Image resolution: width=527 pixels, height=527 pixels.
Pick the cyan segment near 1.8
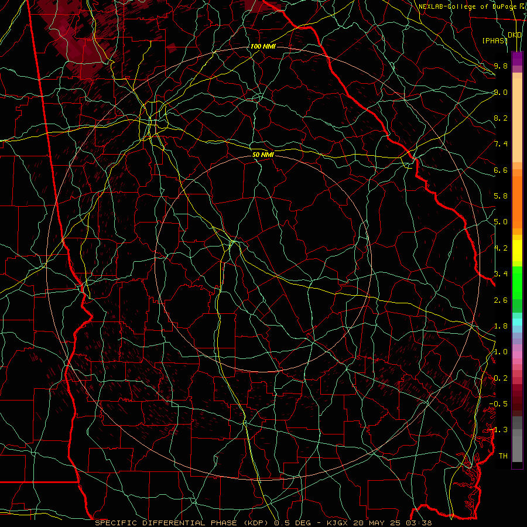[517, 322]
